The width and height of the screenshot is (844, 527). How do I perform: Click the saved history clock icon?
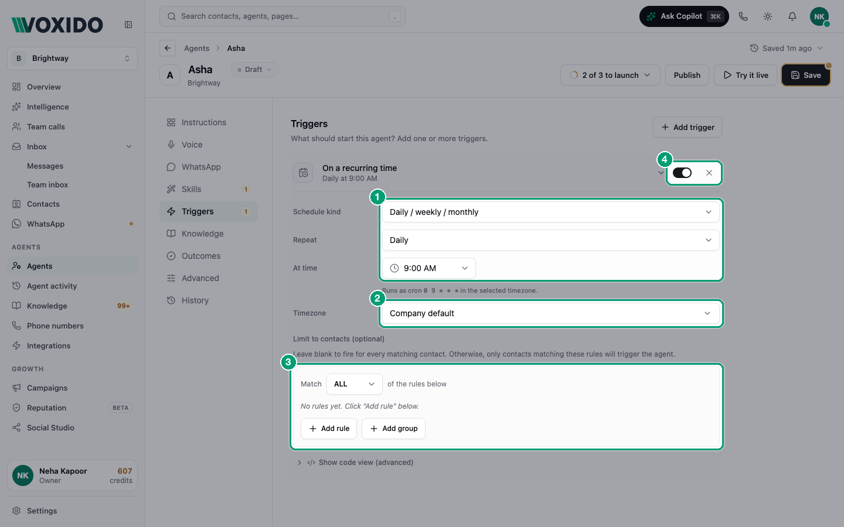(754, 48)
